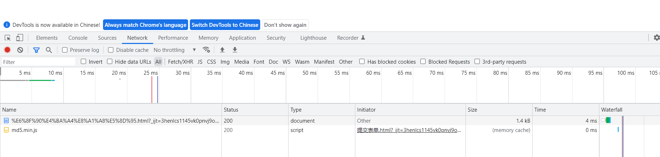Enable Disable cache checkbox

tap(111, 50)
